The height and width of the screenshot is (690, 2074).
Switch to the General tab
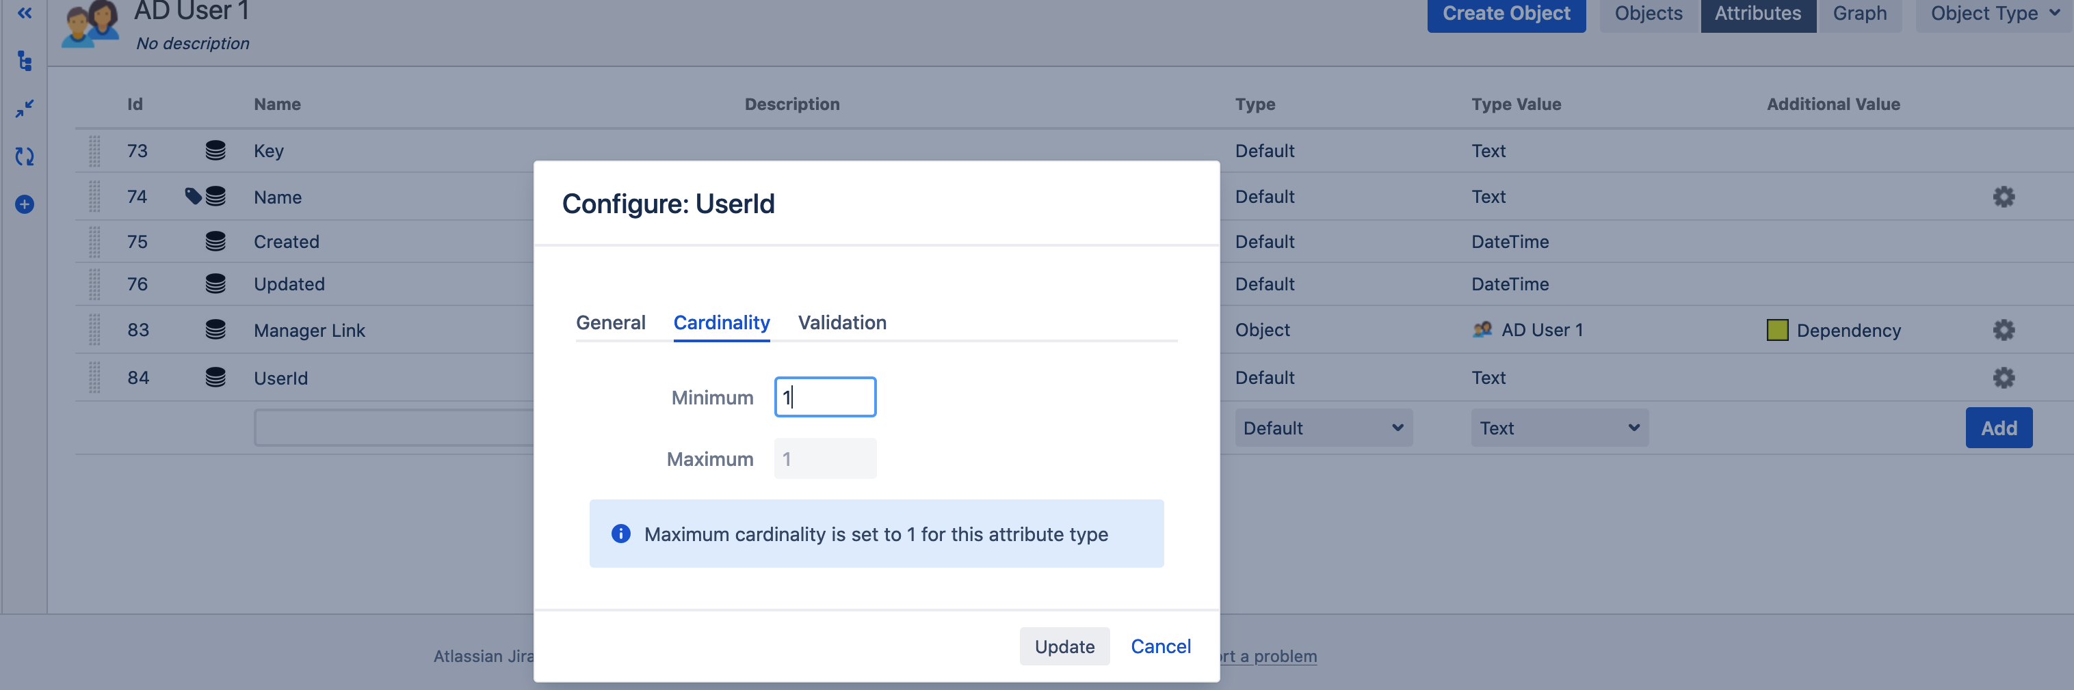click(610, 322)
